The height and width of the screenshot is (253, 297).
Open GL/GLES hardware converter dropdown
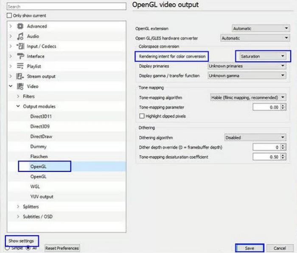255,38
